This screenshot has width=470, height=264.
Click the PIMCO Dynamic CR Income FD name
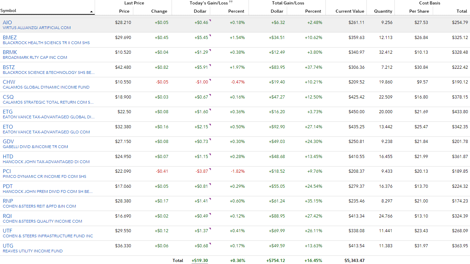(44, 176)
